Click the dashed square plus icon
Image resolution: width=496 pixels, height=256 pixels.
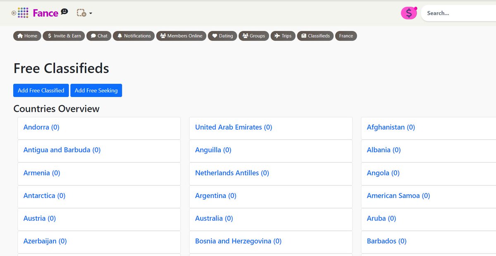point(81,13)
